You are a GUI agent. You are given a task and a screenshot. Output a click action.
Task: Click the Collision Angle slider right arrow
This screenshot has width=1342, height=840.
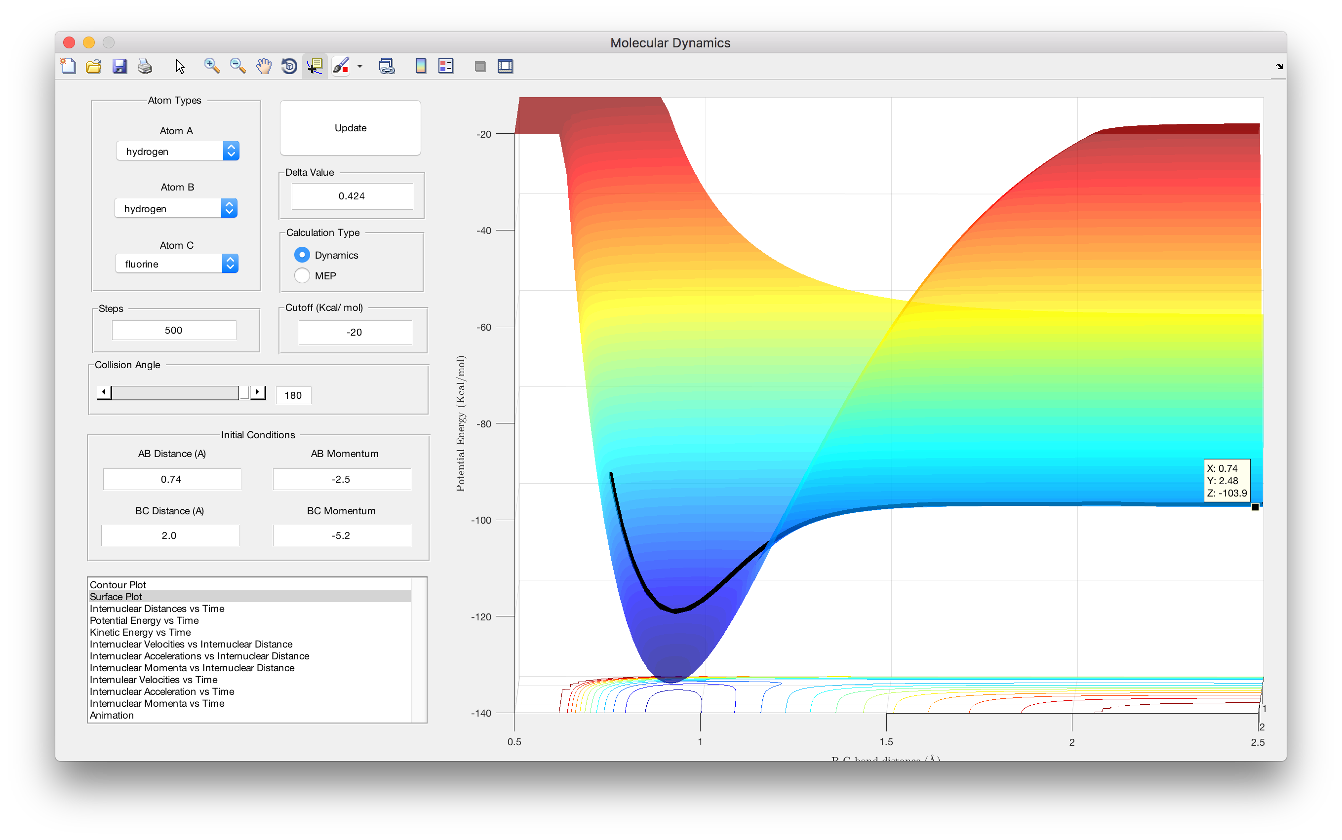[x=258, y=392]
